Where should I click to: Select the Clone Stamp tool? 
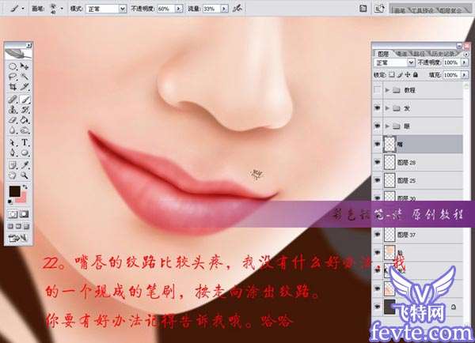[x=13, y=110]
